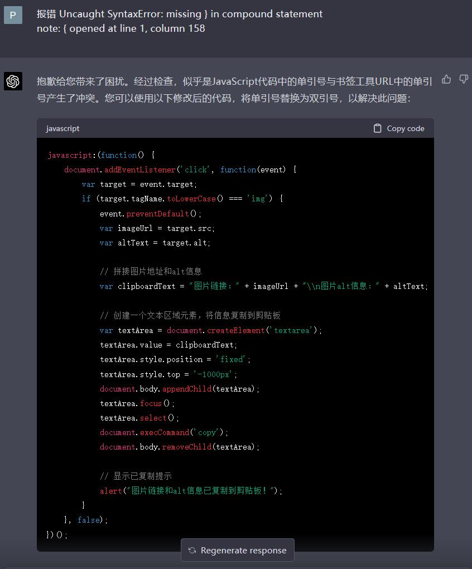The image size is (472, 569).
Task: Click the code block header bar
Action: (234, 128)
